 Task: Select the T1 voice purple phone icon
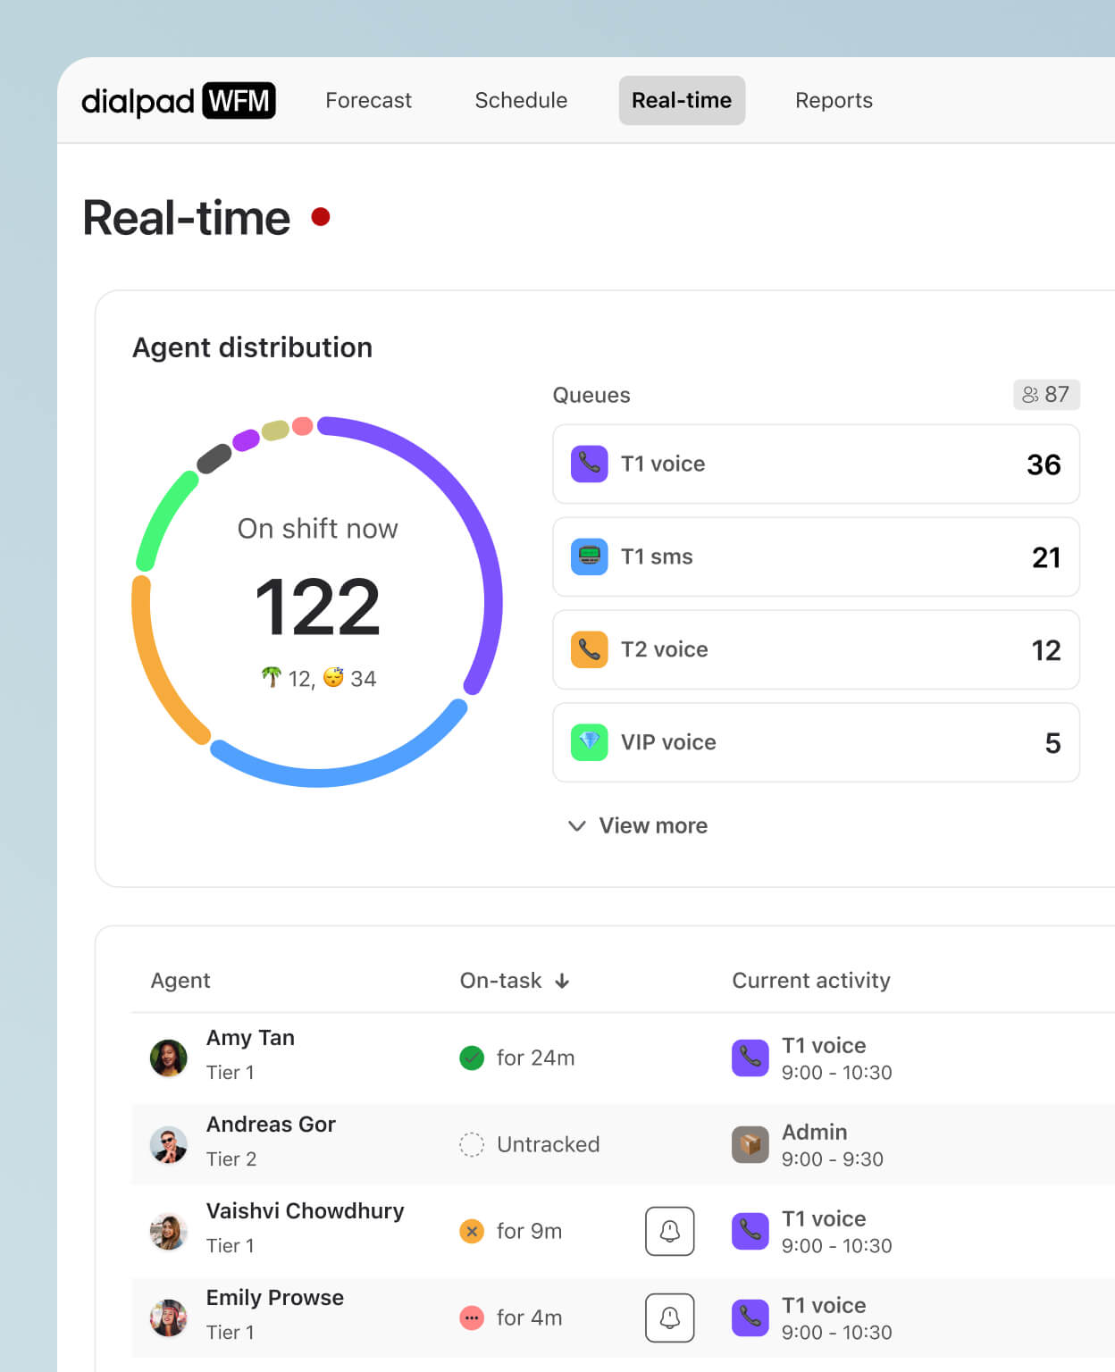[x=590, y=464]
